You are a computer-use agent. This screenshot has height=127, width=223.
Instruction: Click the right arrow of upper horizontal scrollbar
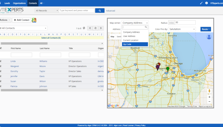(102, 43)
